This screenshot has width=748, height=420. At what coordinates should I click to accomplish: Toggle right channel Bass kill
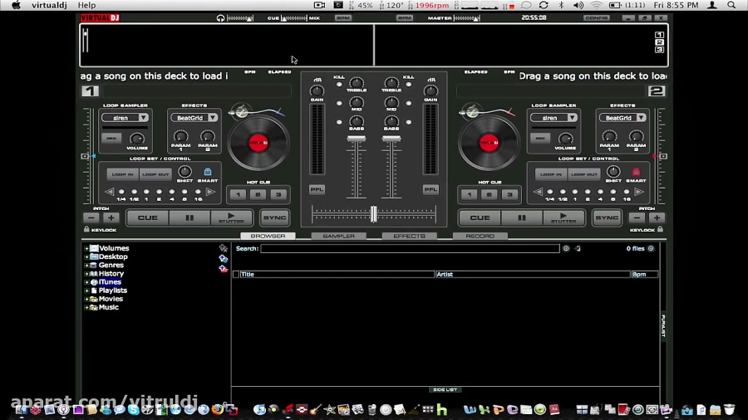click(409, 122)
